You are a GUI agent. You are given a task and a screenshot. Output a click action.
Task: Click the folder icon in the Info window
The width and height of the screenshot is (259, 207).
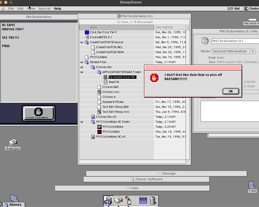205,41
